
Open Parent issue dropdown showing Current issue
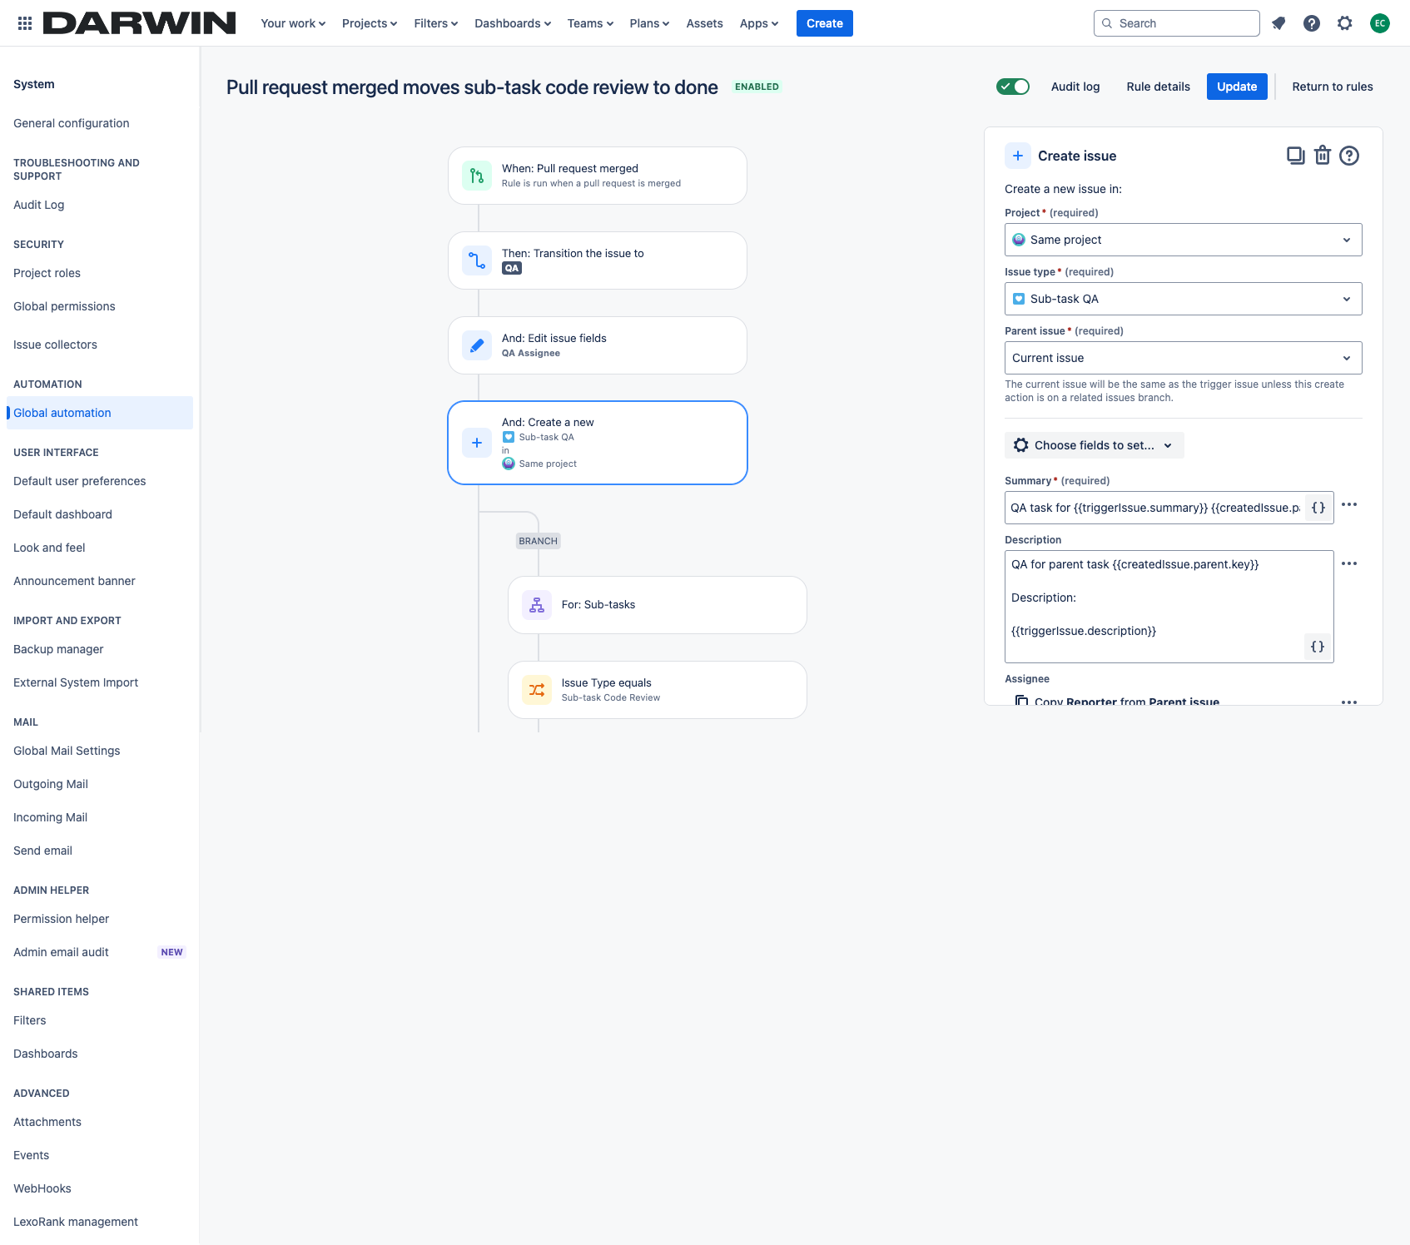click(x=1184, y=358)
